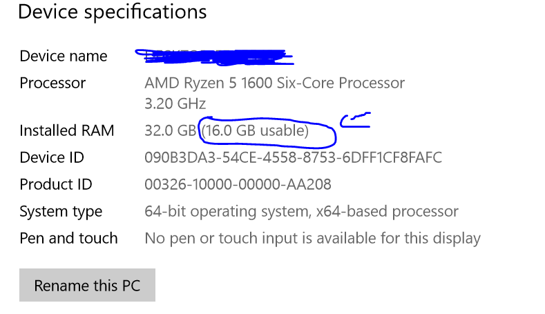Select the System type label

click(61, 211)
